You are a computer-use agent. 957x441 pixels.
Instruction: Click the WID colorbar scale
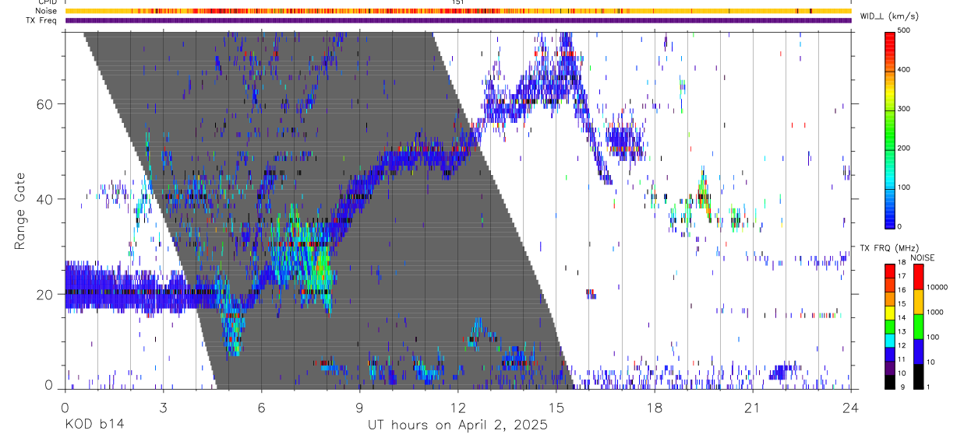tap(890, 129)
